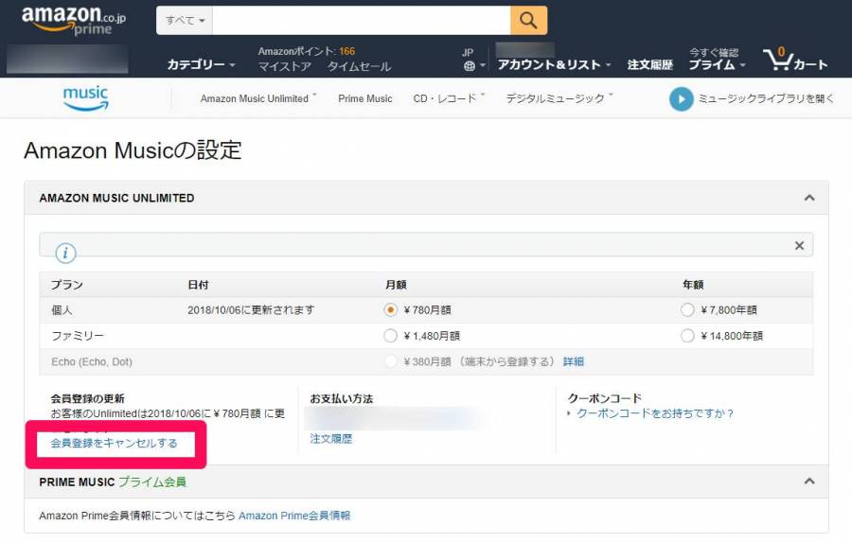Screen dimensions: 852x543
Task: Click the 詳細 link in the Echo row
Action: [x=574, y=361]
